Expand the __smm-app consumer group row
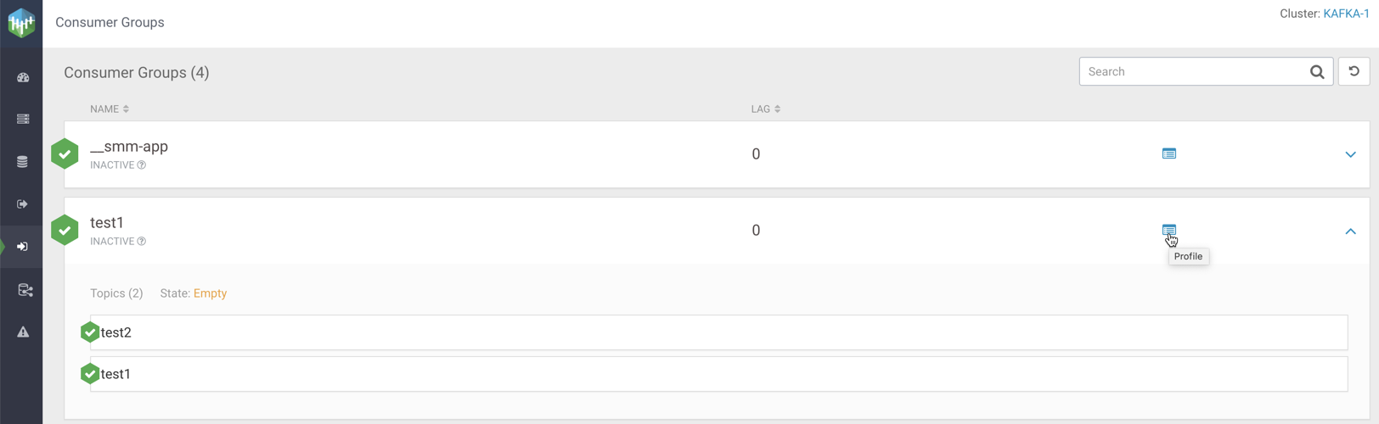This screenshot has width=1379, height=424. click(1350, 154)
